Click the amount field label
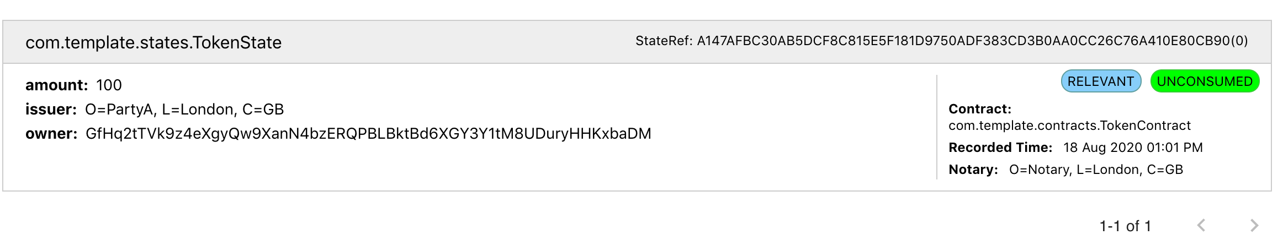The image size is (1283, 251). pos(57,85)
